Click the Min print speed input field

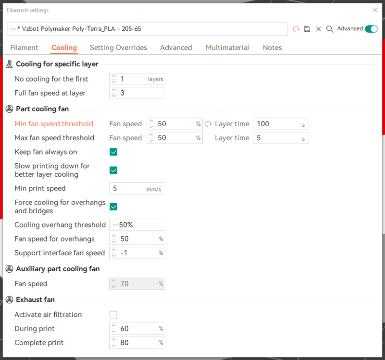[137, 189]
